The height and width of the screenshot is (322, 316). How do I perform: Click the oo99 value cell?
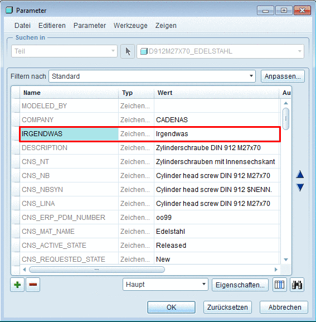pos(217,218)
